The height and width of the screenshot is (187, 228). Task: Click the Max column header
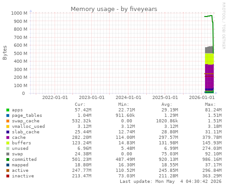pyautogui.click(x=210, y=104)
